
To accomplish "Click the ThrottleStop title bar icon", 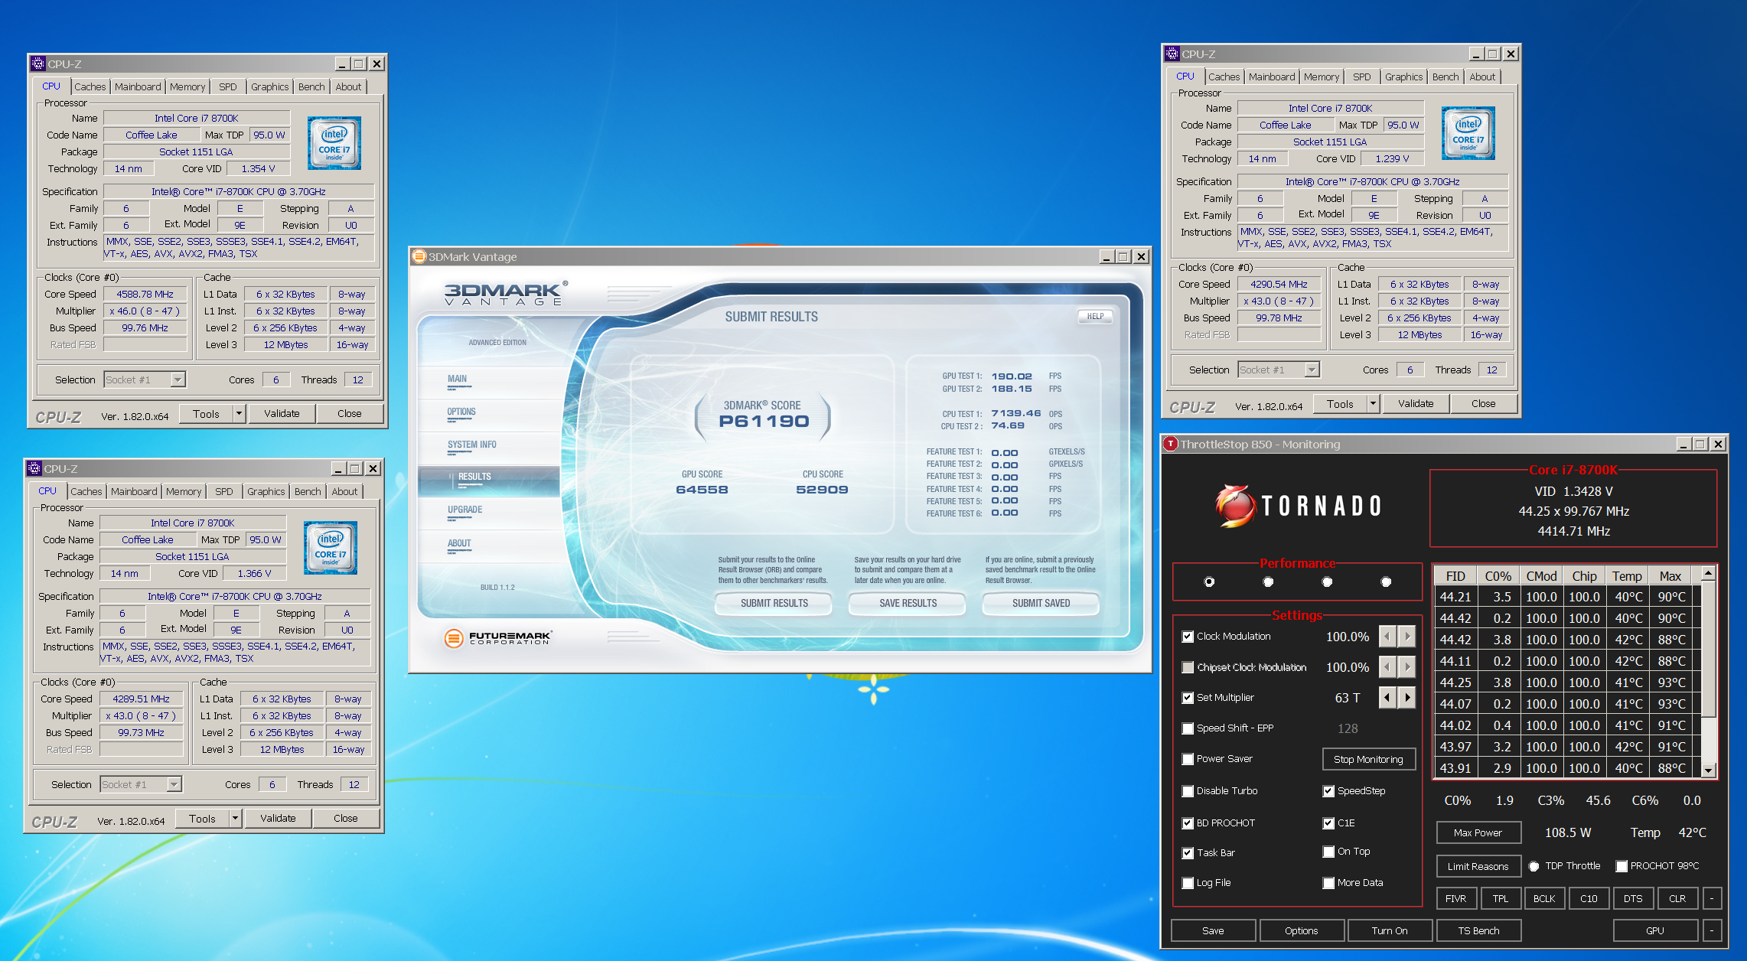I will pyautogui.click(x=1171, y=444).
